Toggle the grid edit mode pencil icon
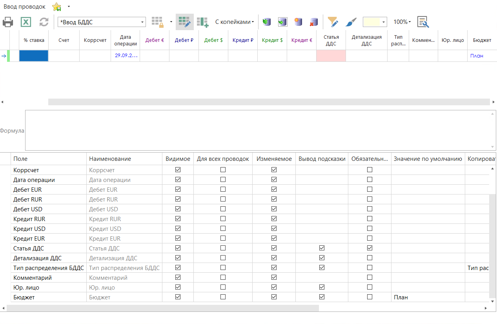The width and height of the screenshot is (497, 324). coord(184,22)
